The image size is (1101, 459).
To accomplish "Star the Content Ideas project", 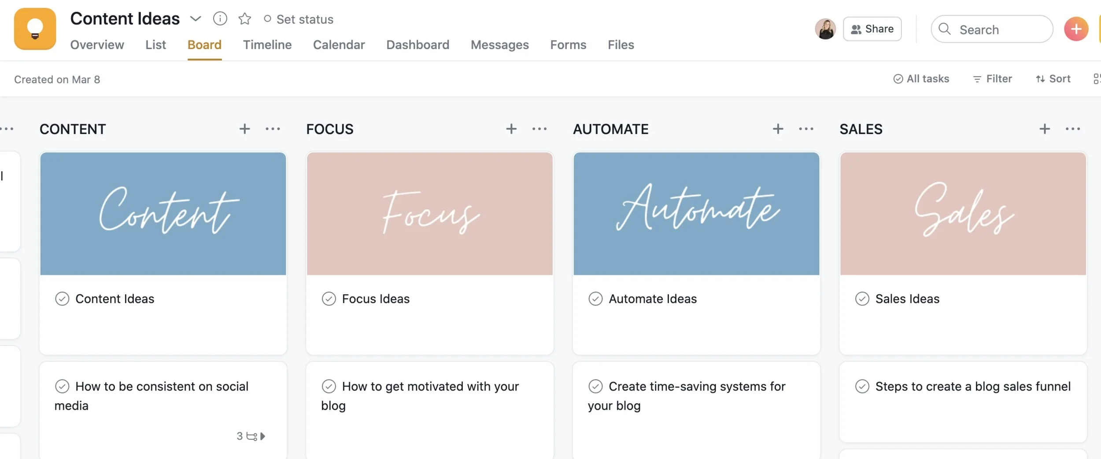I will [x=244, y=19].
